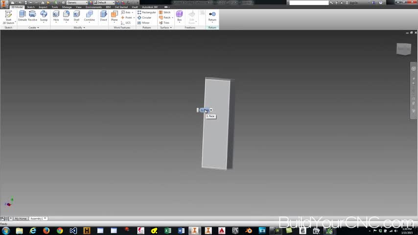Open Blender from taskbar
The width and height of the screenshot is (418, 235).
[249, 231]
